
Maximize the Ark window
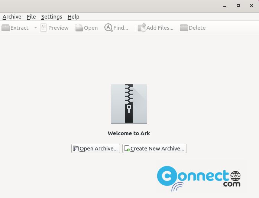pyautogui.click(x=238, y=6)
